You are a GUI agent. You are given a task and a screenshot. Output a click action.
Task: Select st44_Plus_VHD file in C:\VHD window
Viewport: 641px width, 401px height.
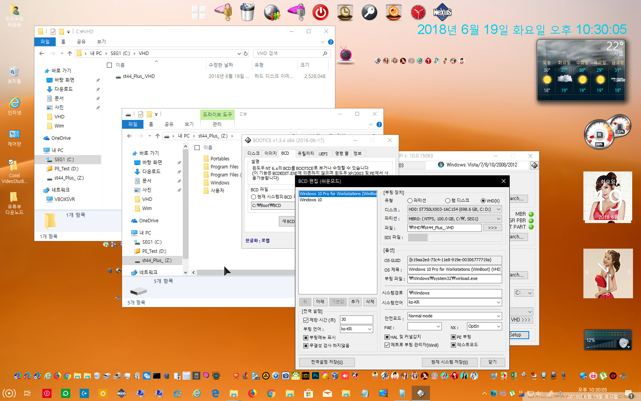click(x=139, y=76)
